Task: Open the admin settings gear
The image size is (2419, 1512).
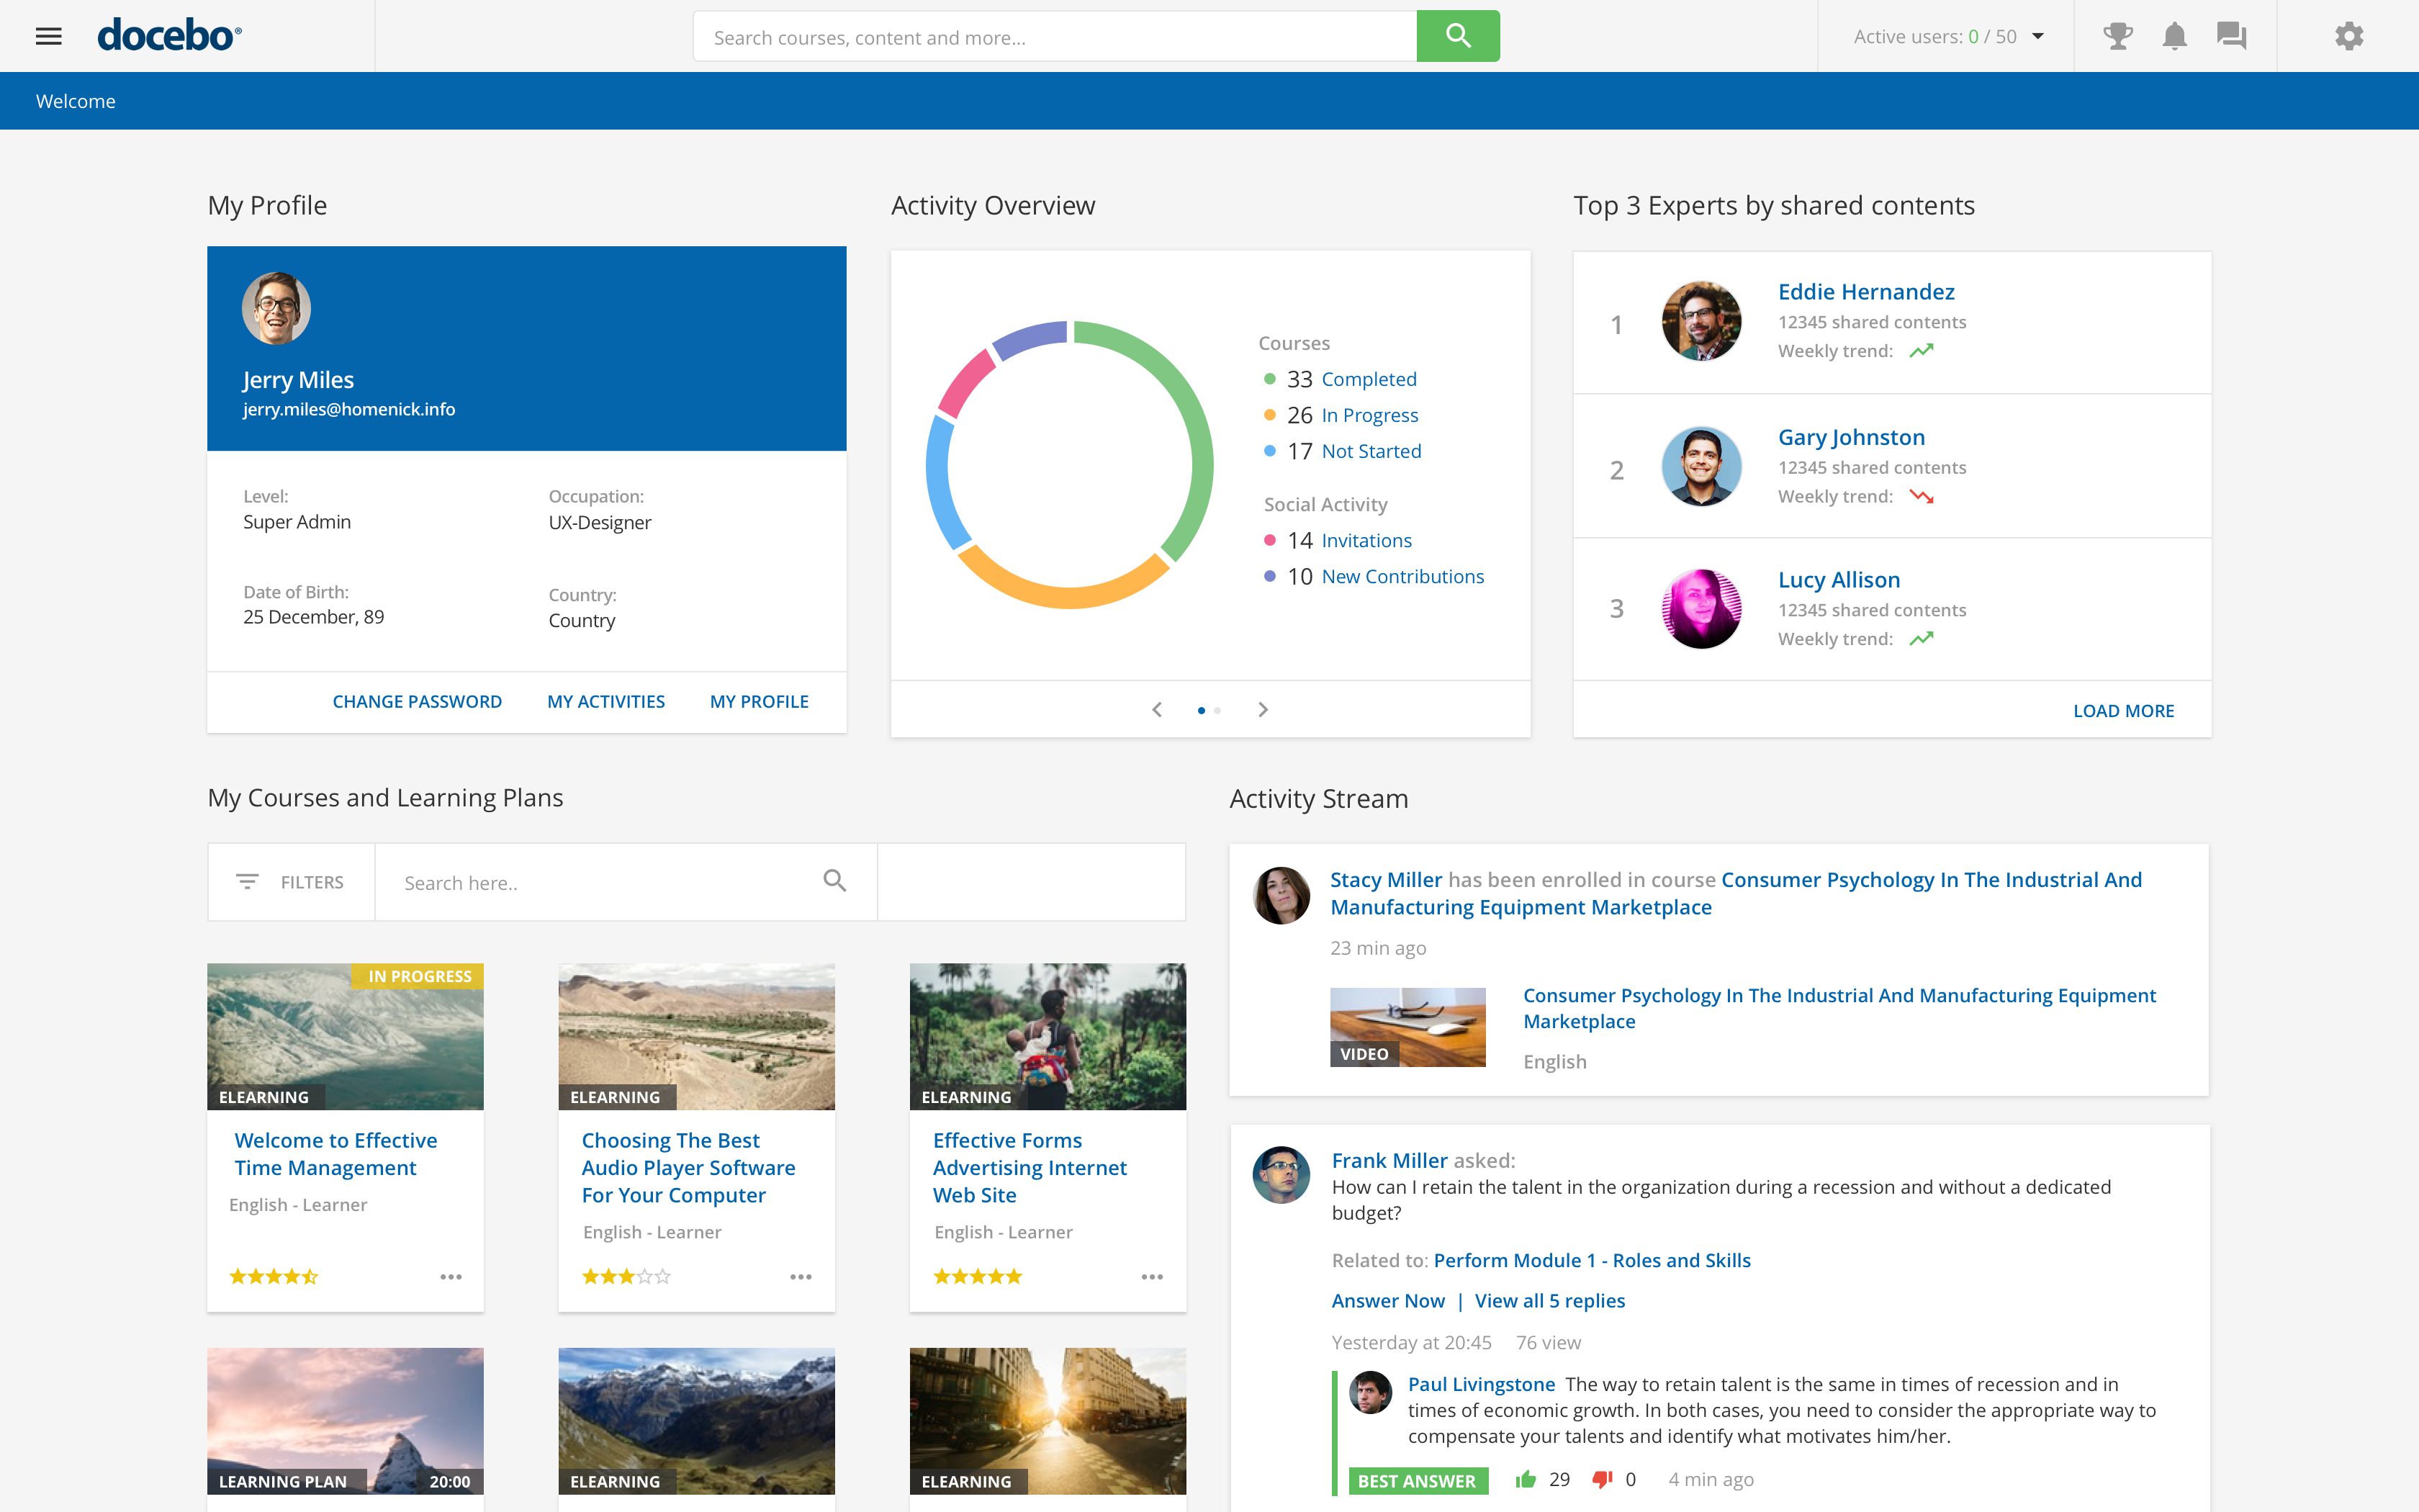Action: 2349,36
